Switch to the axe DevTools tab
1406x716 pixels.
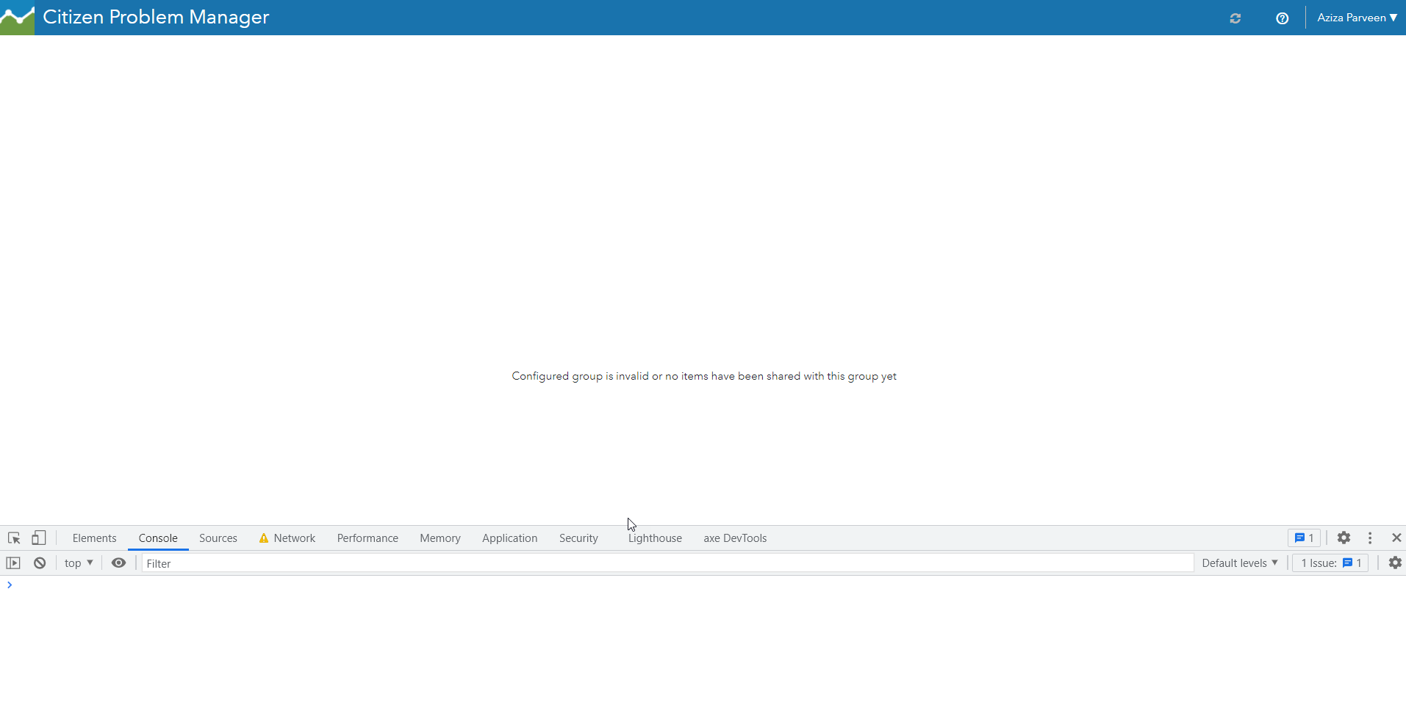click(x=735, y=538)
